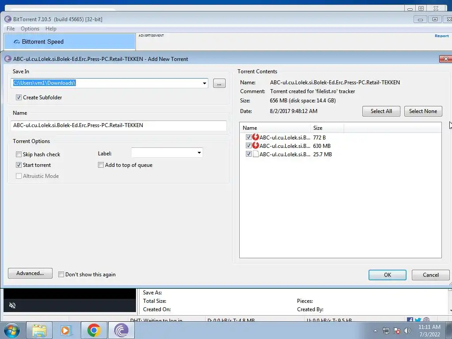Open File Explorer from the taskbar

point(39,330)
